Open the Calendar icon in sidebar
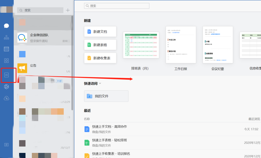Screen dimensions: 261x158 click(6, 49)
